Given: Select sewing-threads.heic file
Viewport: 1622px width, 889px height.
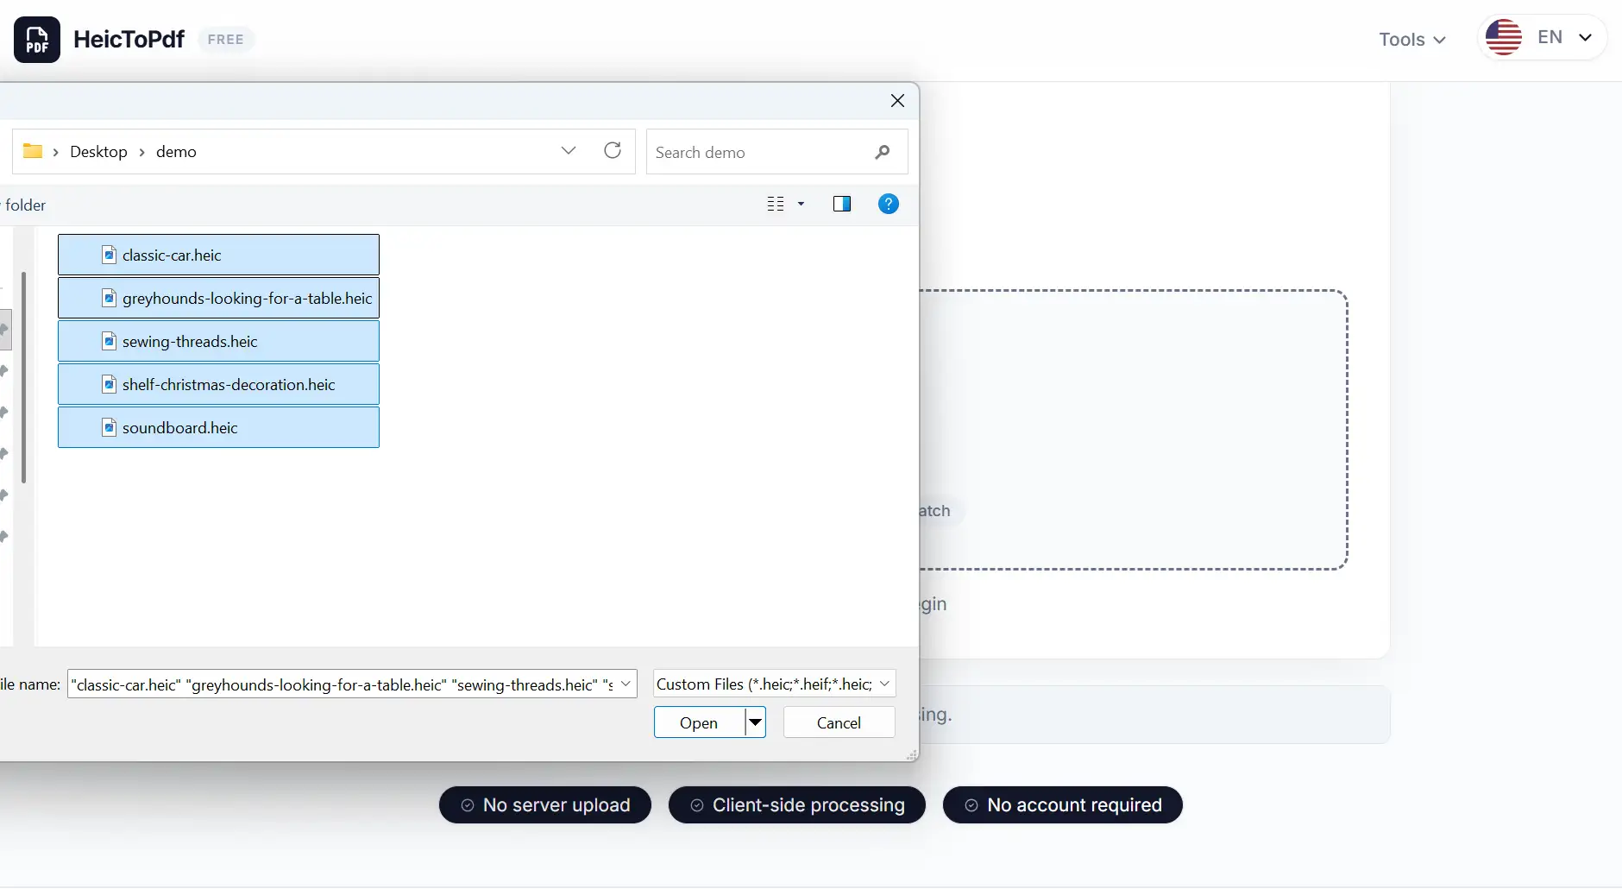Looking at the screenshot, I should pos(218,341).
